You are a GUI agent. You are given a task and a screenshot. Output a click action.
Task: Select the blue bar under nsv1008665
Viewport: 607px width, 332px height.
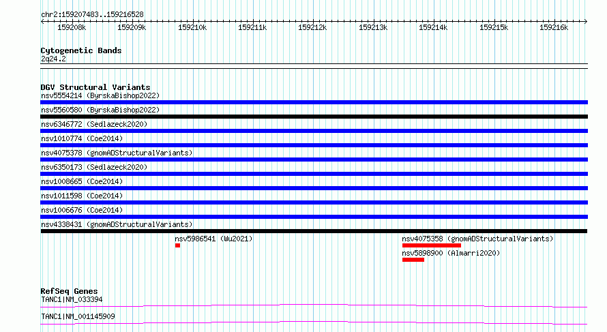[x=314, y=188]
